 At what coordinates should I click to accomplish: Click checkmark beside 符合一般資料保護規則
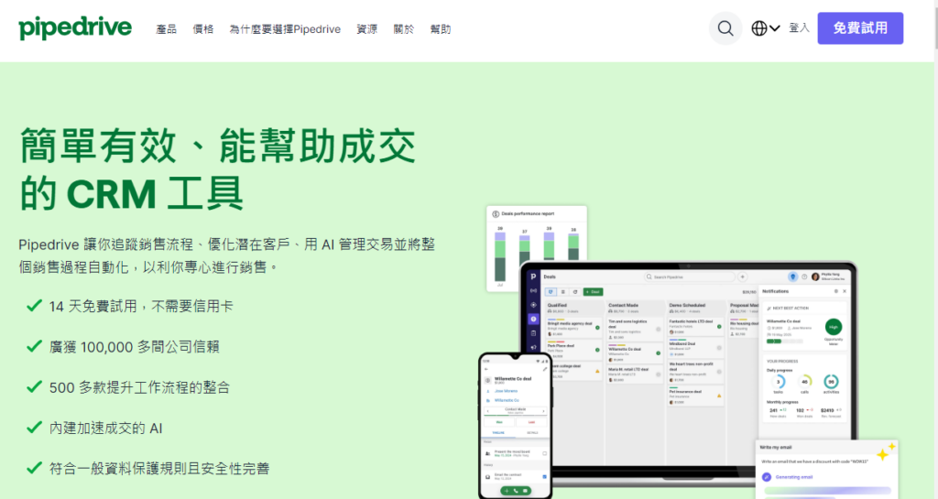click(34, 467)
